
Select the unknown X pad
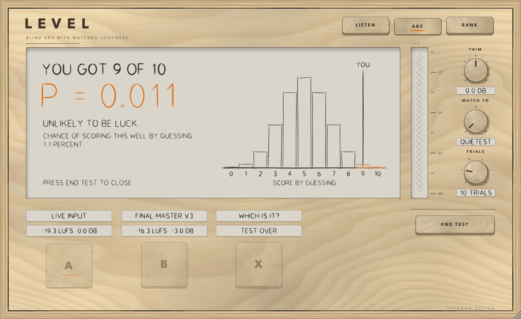[259, 265]
